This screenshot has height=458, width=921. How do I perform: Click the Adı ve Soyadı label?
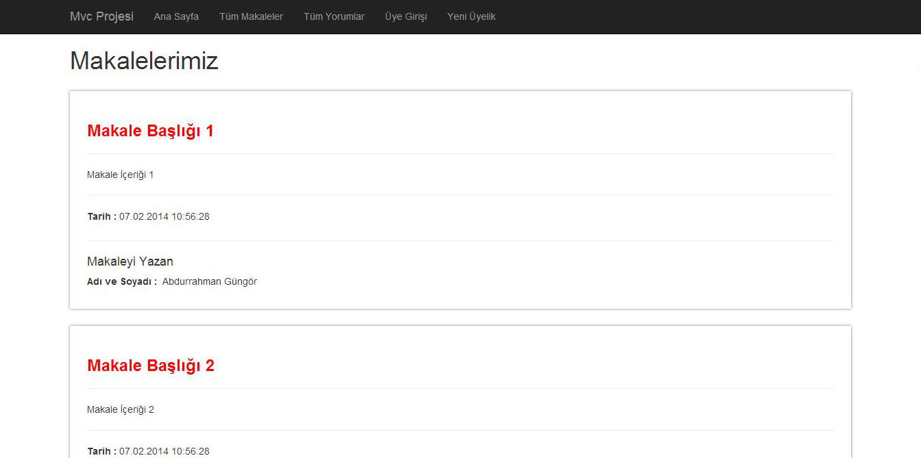[x=121, y=281]
